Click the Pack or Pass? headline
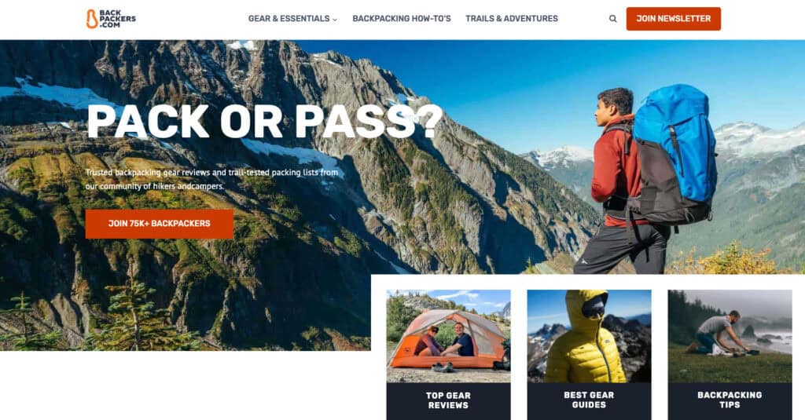Viewport: 805px width, 420px height. pyautogui.click(x=265, y=121)
